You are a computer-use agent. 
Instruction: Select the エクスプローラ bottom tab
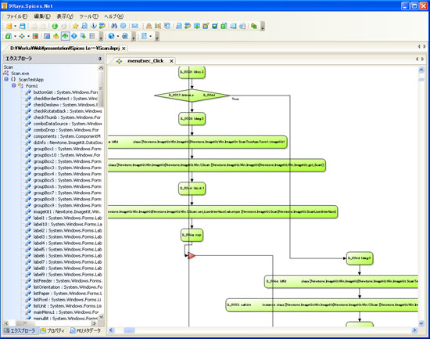tap(20, 330)
